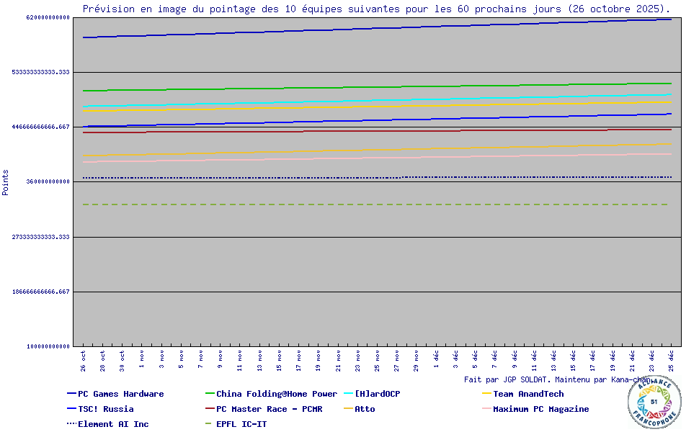Click the chart title text at top
This screenshot has height=432, width=699.
point(376,9)
